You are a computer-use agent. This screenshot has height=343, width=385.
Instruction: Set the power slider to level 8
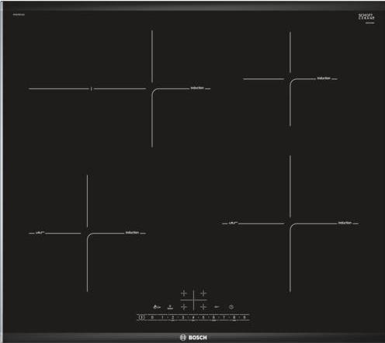click(234, 317)
